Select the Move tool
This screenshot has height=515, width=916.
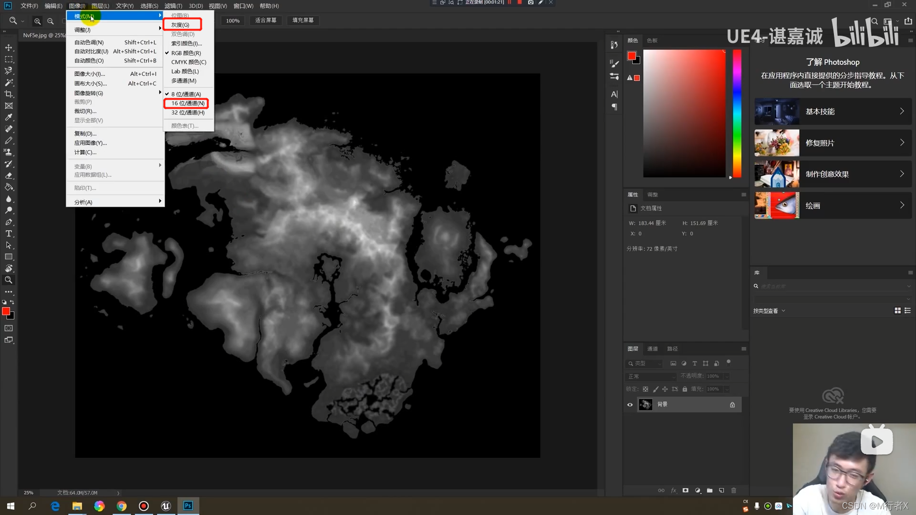point(9,48)
